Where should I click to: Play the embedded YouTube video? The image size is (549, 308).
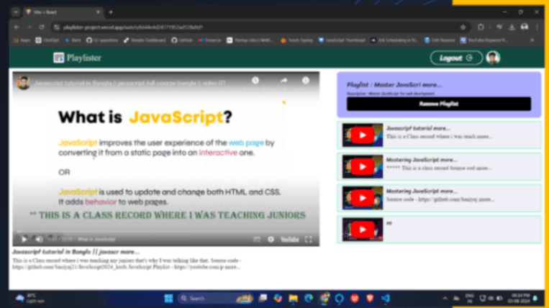click(x=24, y=239)
